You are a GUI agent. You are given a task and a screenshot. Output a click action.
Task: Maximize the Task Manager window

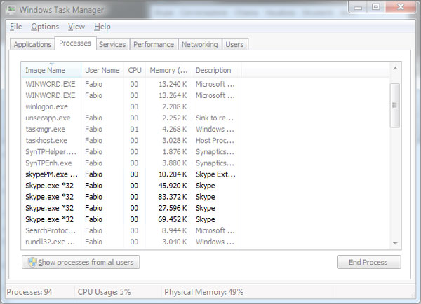point(376,7)
